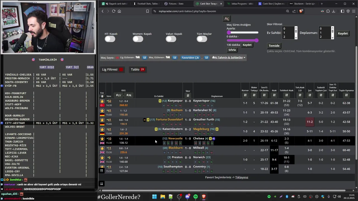358x201 pixels.
Task: Open the Tablo 21 button
Action: [138, 70]
